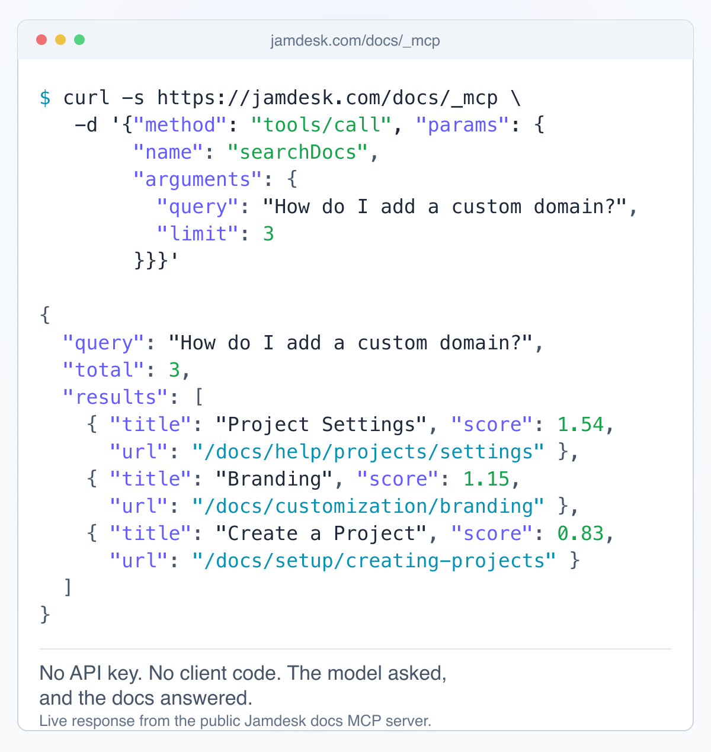This screenshot has height=752, width=711.
Task: Click the closing square bracket of results
Action: [x=68, y=587]
